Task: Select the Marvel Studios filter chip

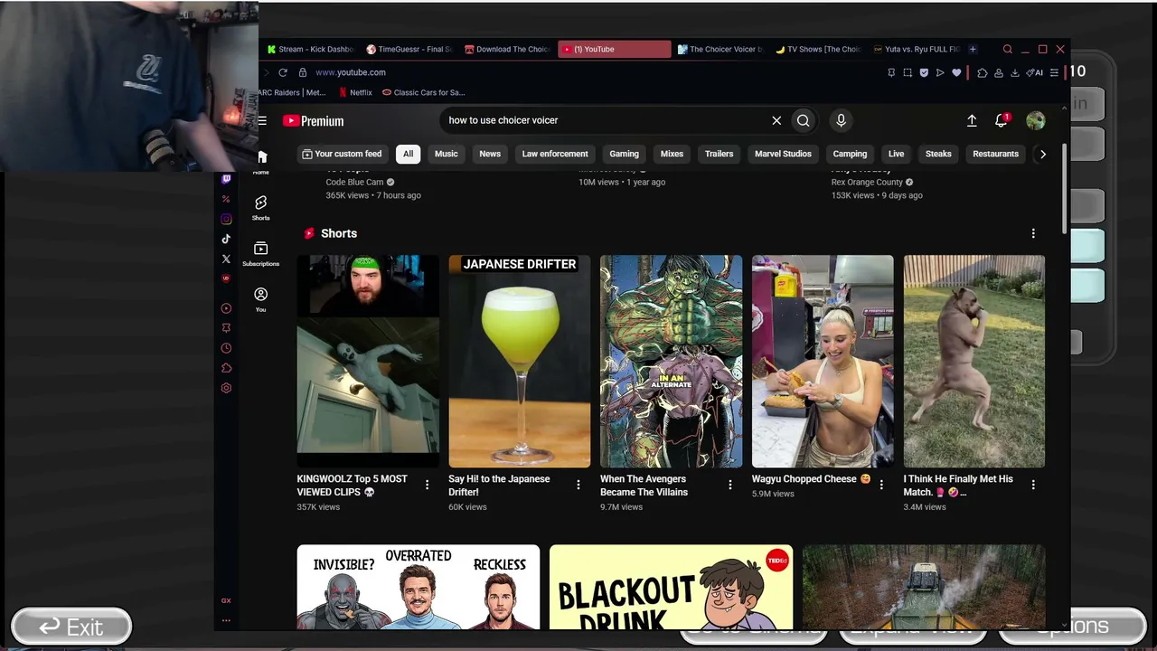Action: coord(783,154)
